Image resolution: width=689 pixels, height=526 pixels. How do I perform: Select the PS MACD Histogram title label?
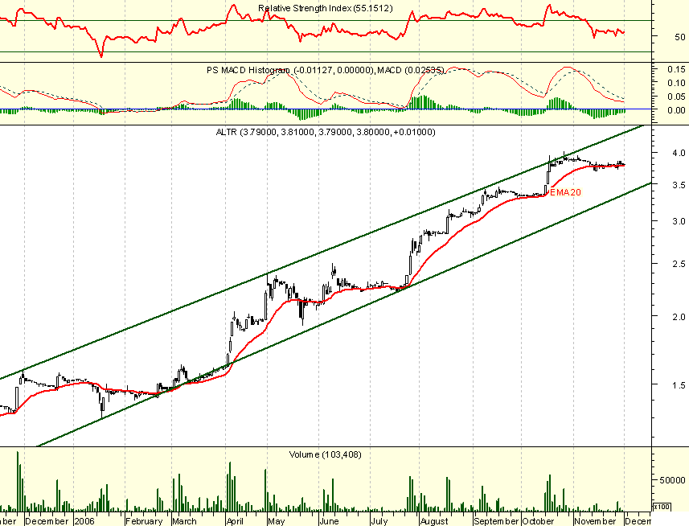326,70
